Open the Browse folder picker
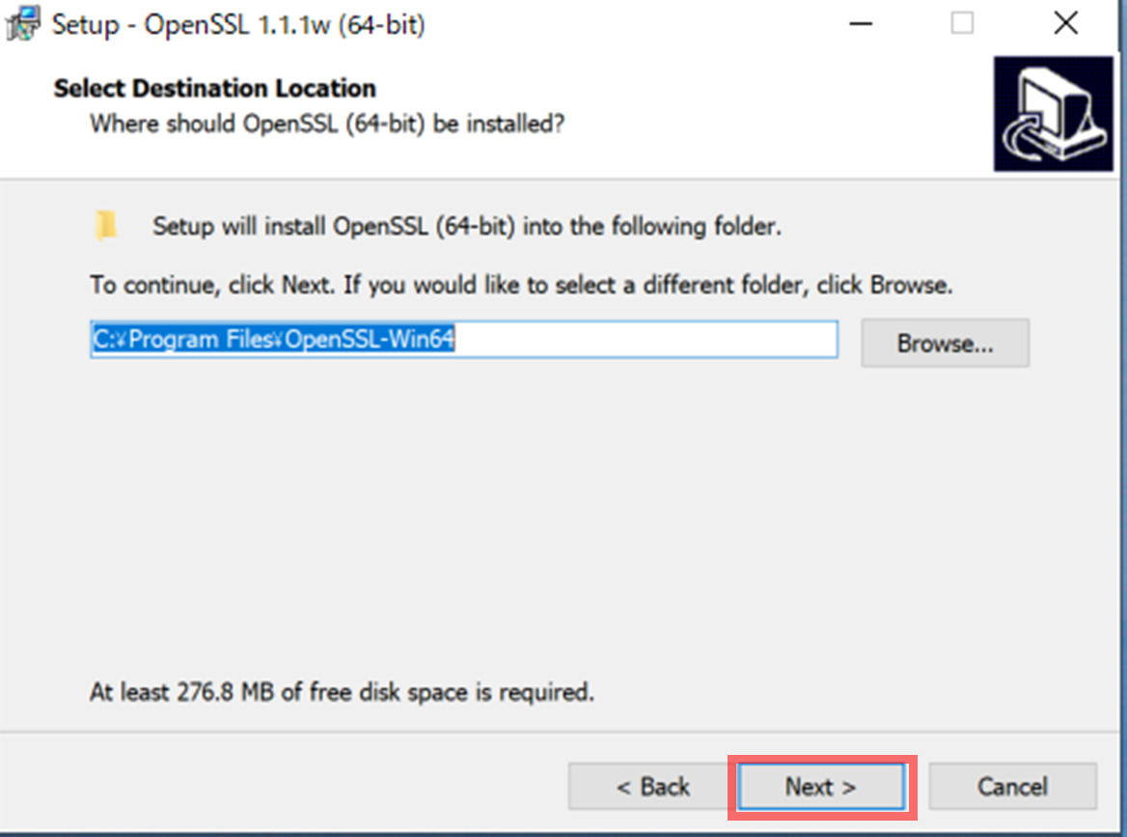This screenshot has height=837, width=1127. click(x=945, y=343)
